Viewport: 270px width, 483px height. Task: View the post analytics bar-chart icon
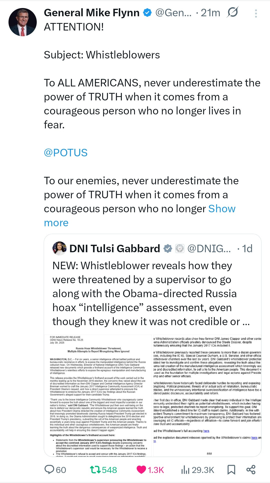[185, 470]
